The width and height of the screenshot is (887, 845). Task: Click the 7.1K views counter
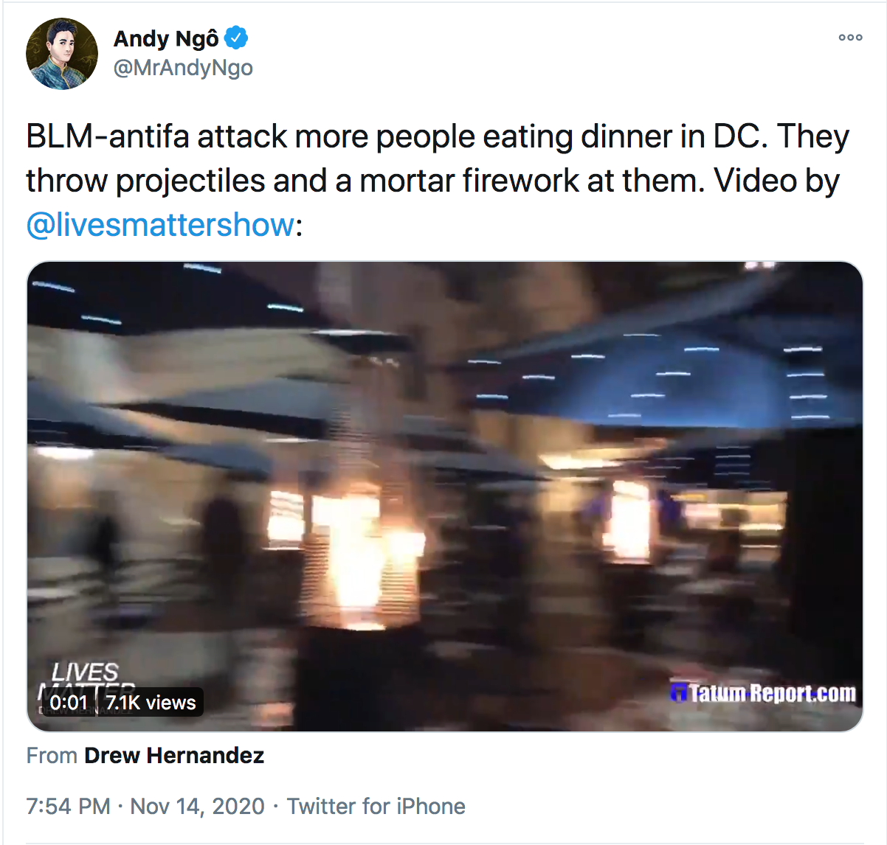point(151,703)
